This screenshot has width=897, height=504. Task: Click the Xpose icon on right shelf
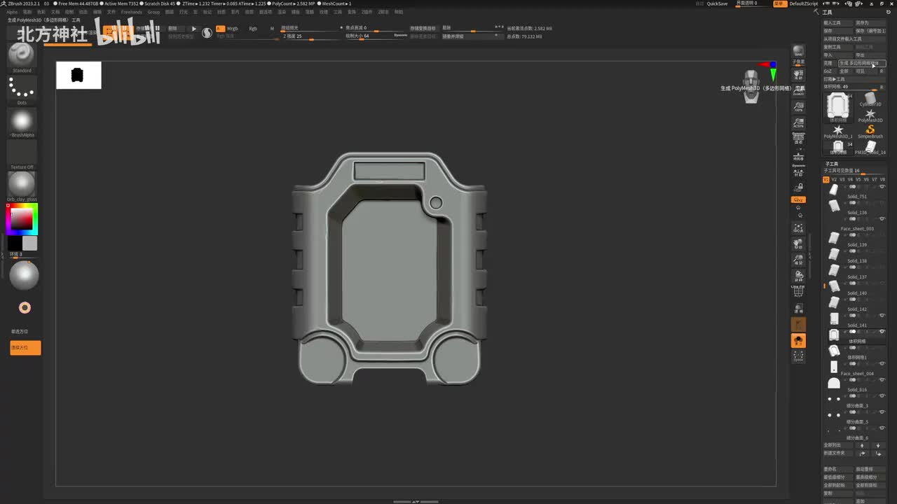click(x=798, y=356)
